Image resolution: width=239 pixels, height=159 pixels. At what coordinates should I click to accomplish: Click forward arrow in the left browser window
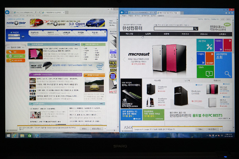[11, 12]
